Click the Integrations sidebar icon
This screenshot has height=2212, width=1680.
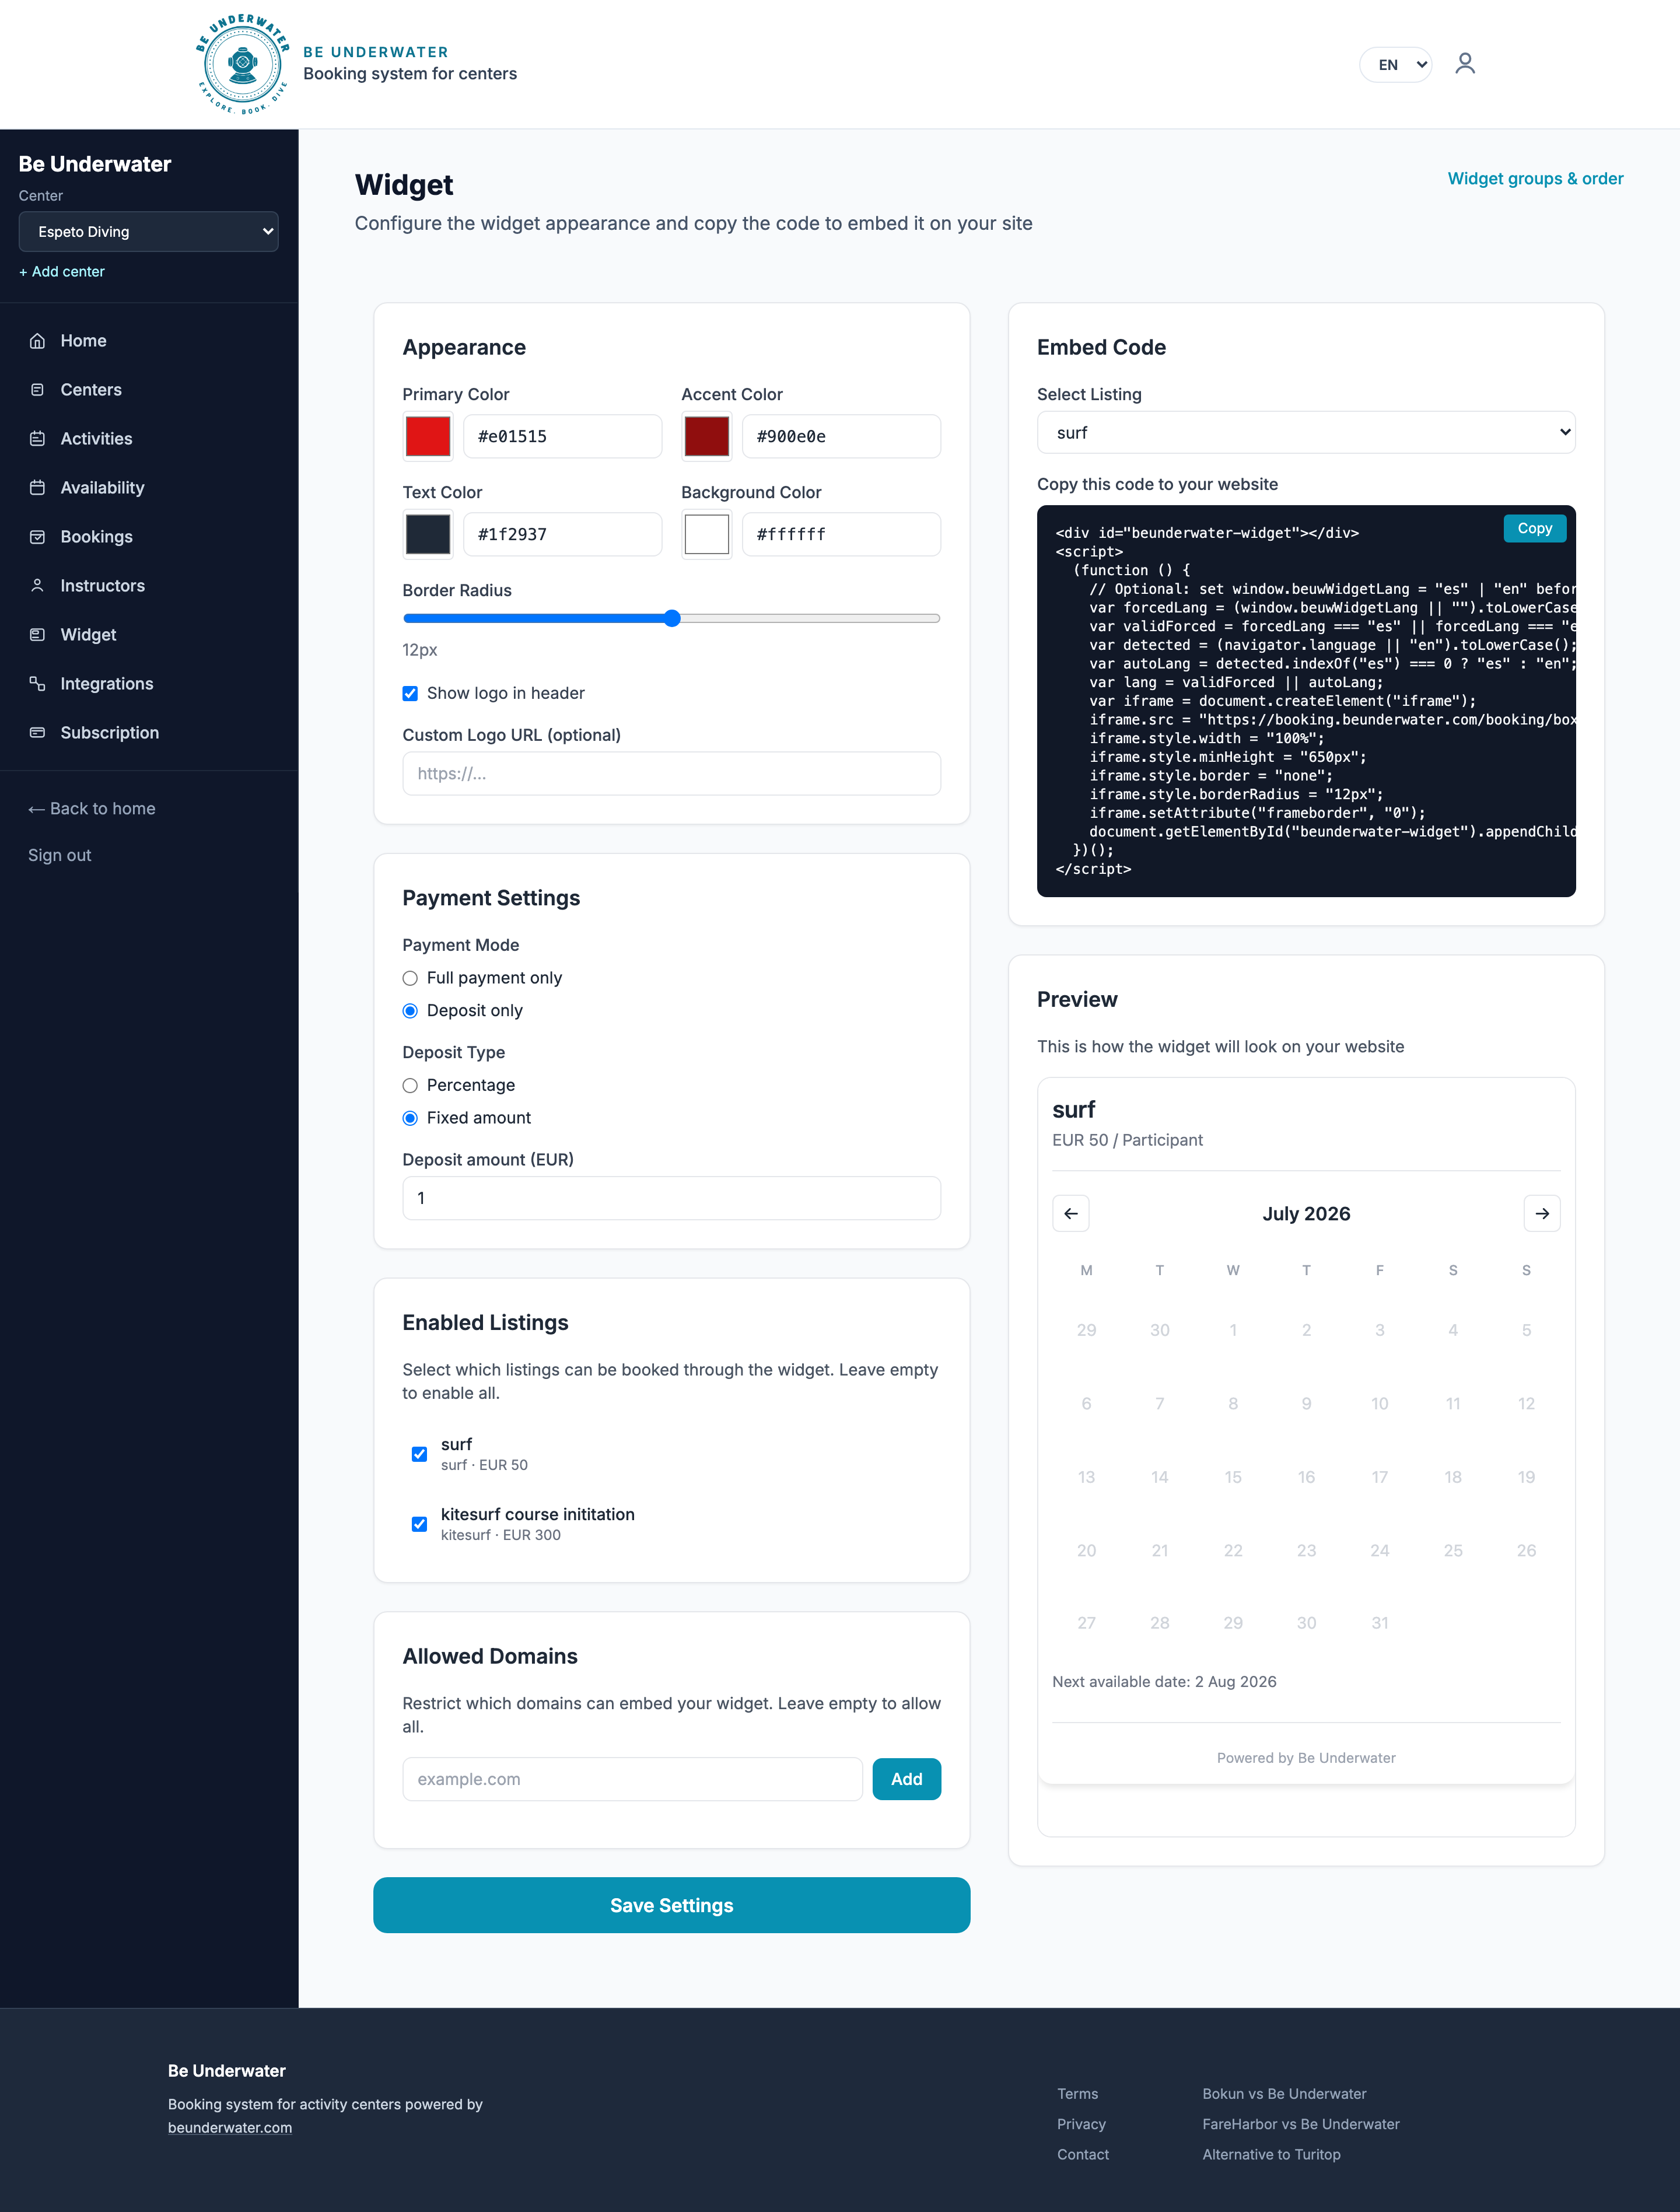(37, 684)
